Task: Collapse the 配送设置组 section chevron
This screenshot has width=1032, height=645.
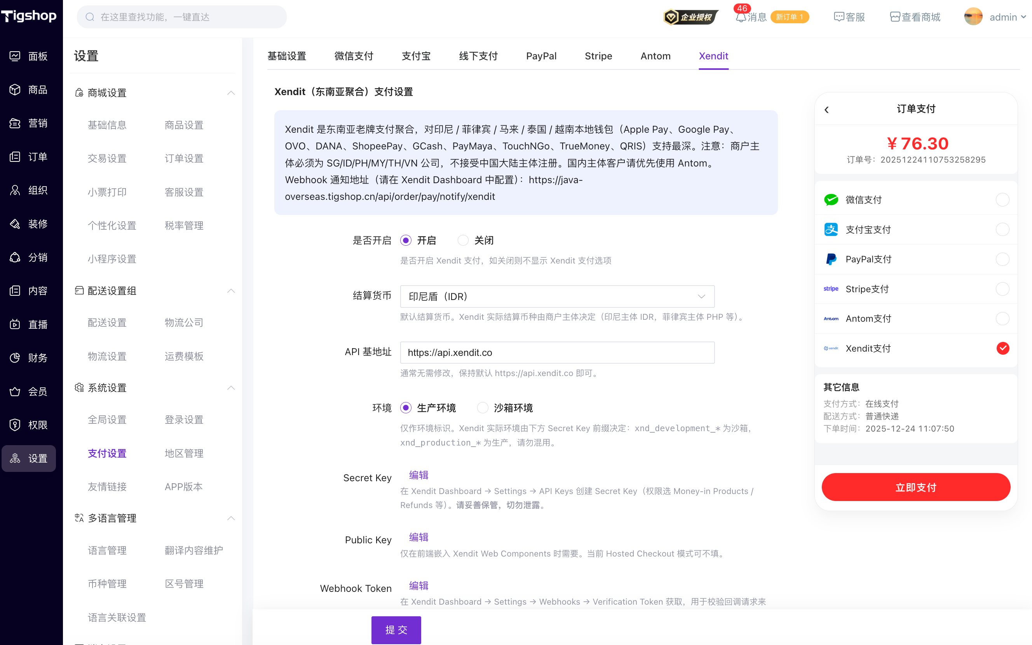Action: pyautogui.click(x=231, y=291)
